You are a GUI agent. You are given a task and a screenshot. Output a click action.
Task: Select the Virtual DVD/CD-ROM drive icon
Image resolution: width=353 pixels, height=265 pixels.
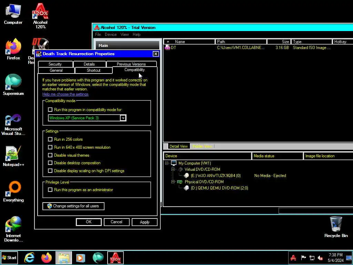180,169
